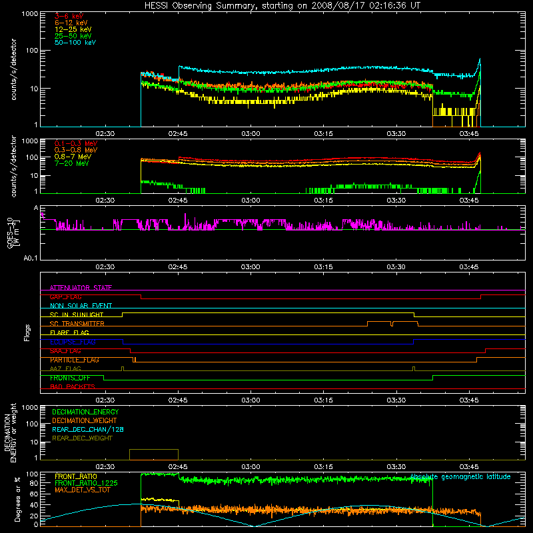The height and width of the screenshot is (533, 533).
Task: Select the yellow FRONT_RATIO legend label
Action: pyautogui.click(x=76, y=476)
